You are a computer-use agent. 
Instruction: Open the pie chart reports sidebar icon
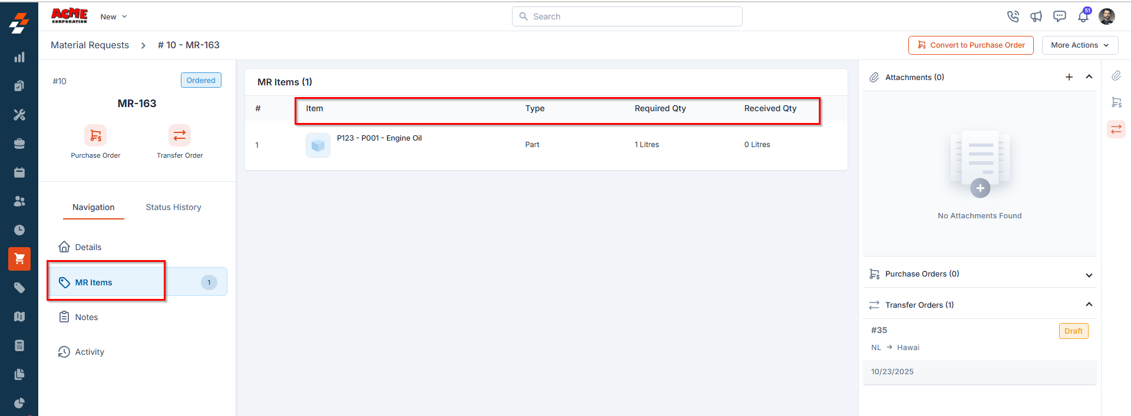click(x=19, y=403)
